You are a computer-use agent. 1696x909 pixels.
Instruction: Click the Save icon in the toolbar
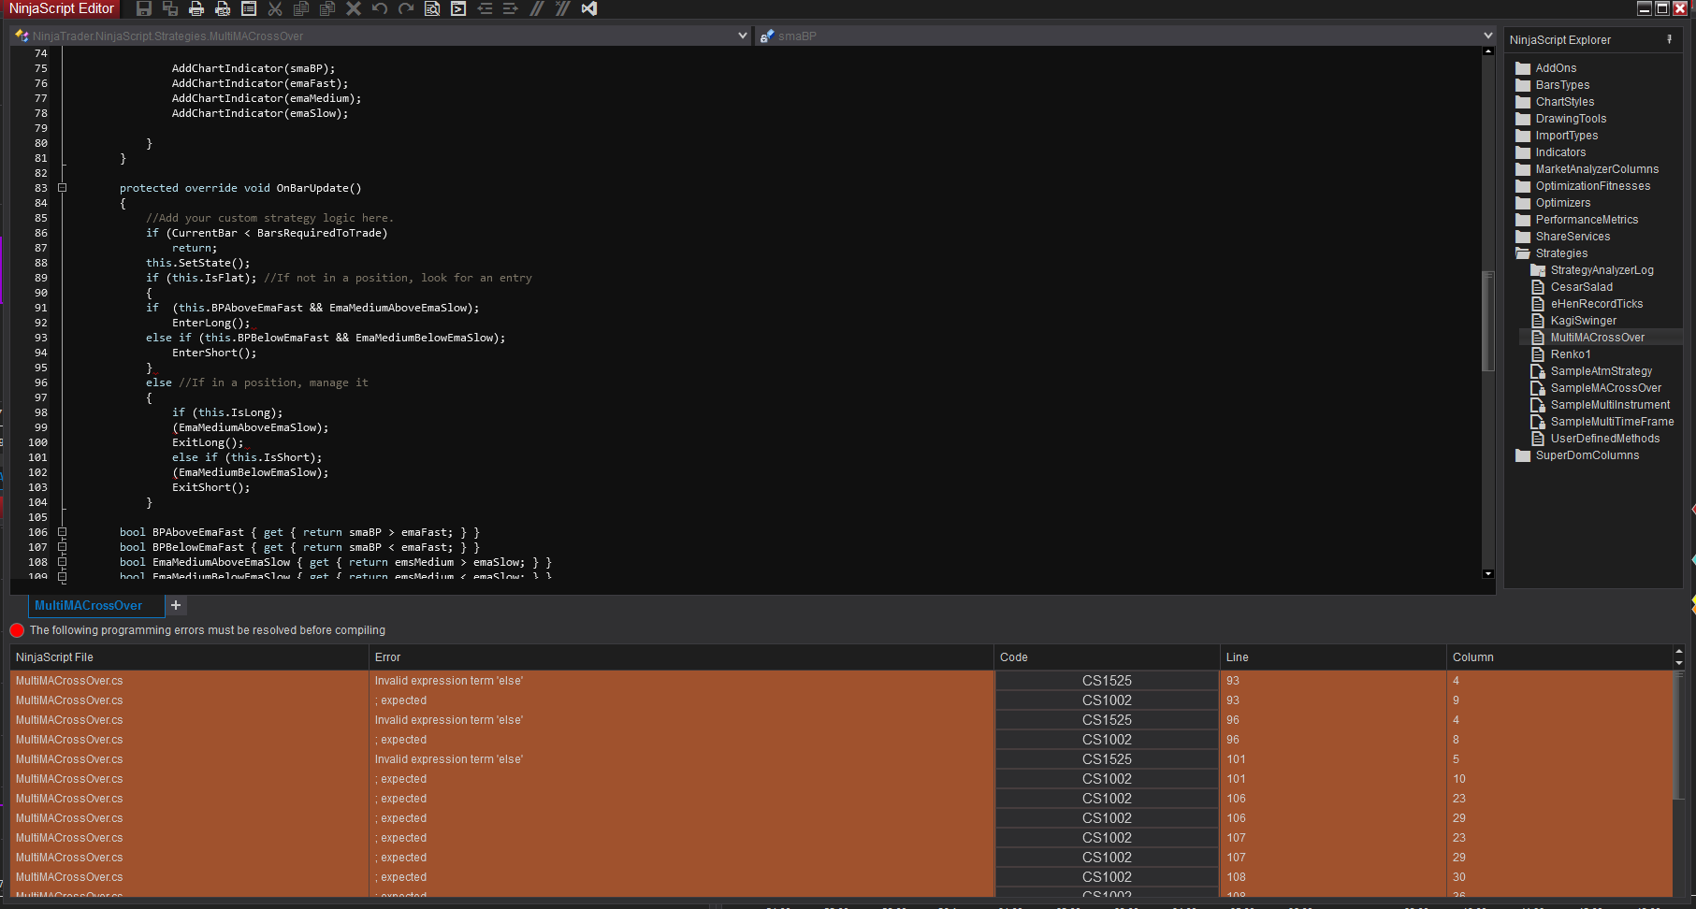click(144, 8)
